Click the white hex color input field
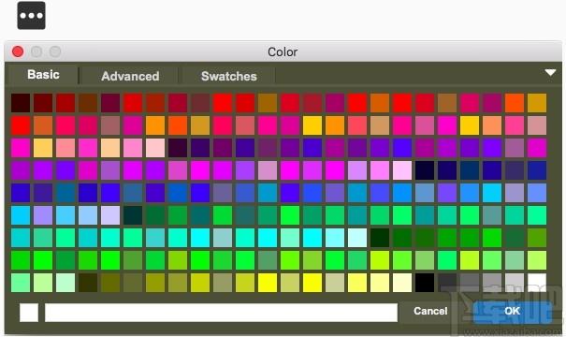The height and width of the screenshot is (337, 566). click(x=221, y=313)
